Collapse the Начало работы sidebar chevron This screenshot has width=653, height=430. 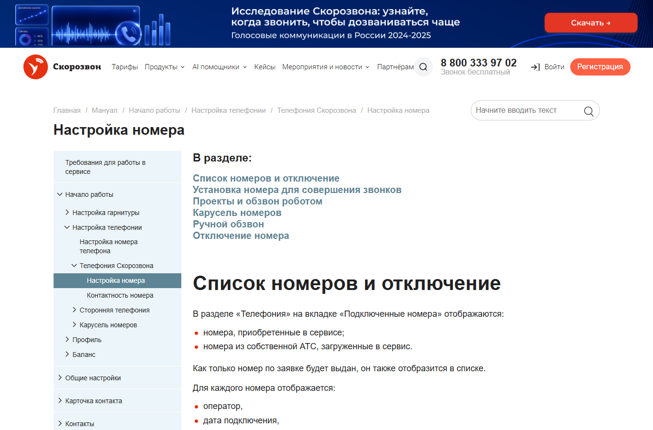click(60, 194)
